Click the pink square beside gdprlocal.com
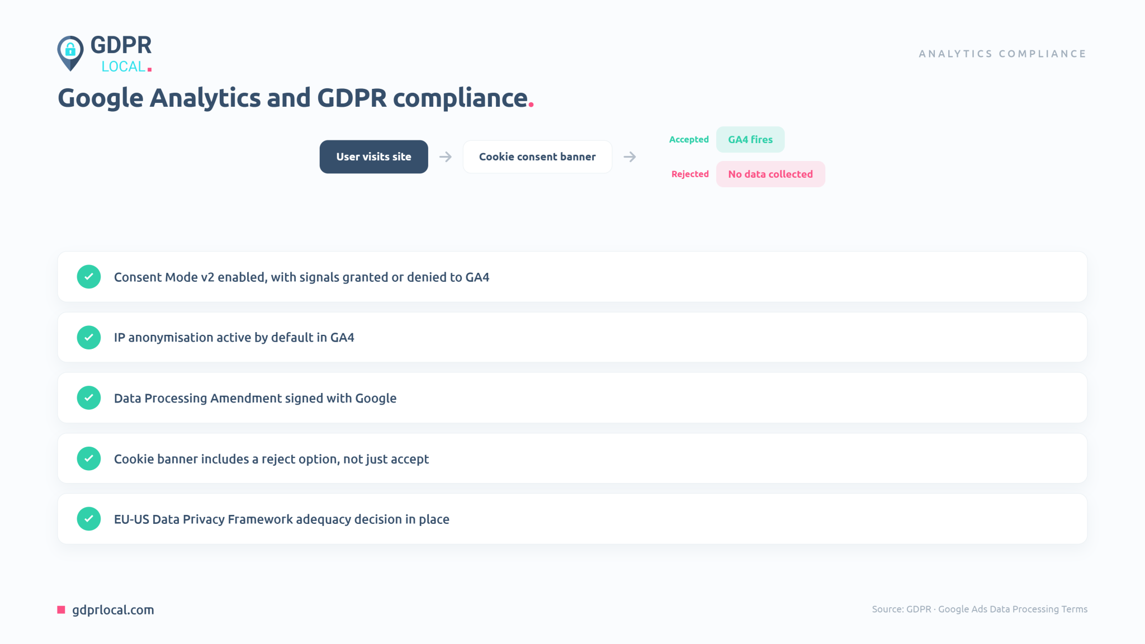The width and height of the screenshot is (1145, 644). coord(61,609)
